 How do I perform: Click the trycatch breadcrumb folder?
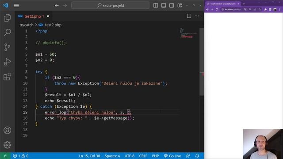[27, 25]
